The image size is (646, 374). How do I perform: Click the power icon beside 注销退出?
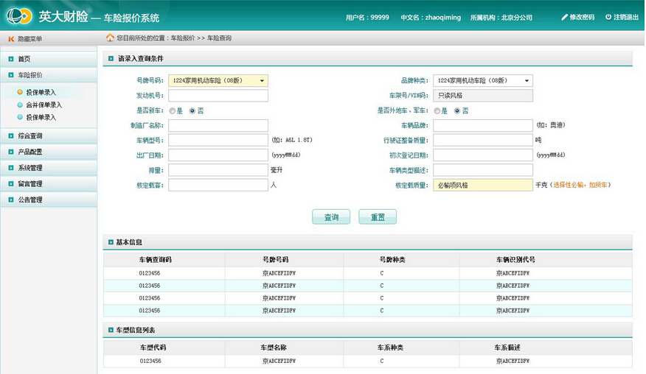[x=608, y=17]
